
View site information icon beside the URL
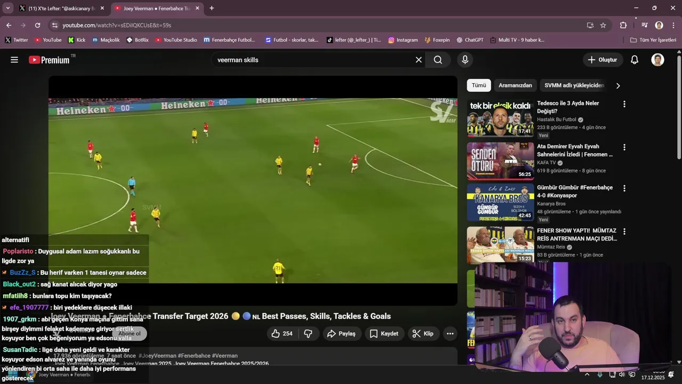pyautogui.click(x=54, y=25)
